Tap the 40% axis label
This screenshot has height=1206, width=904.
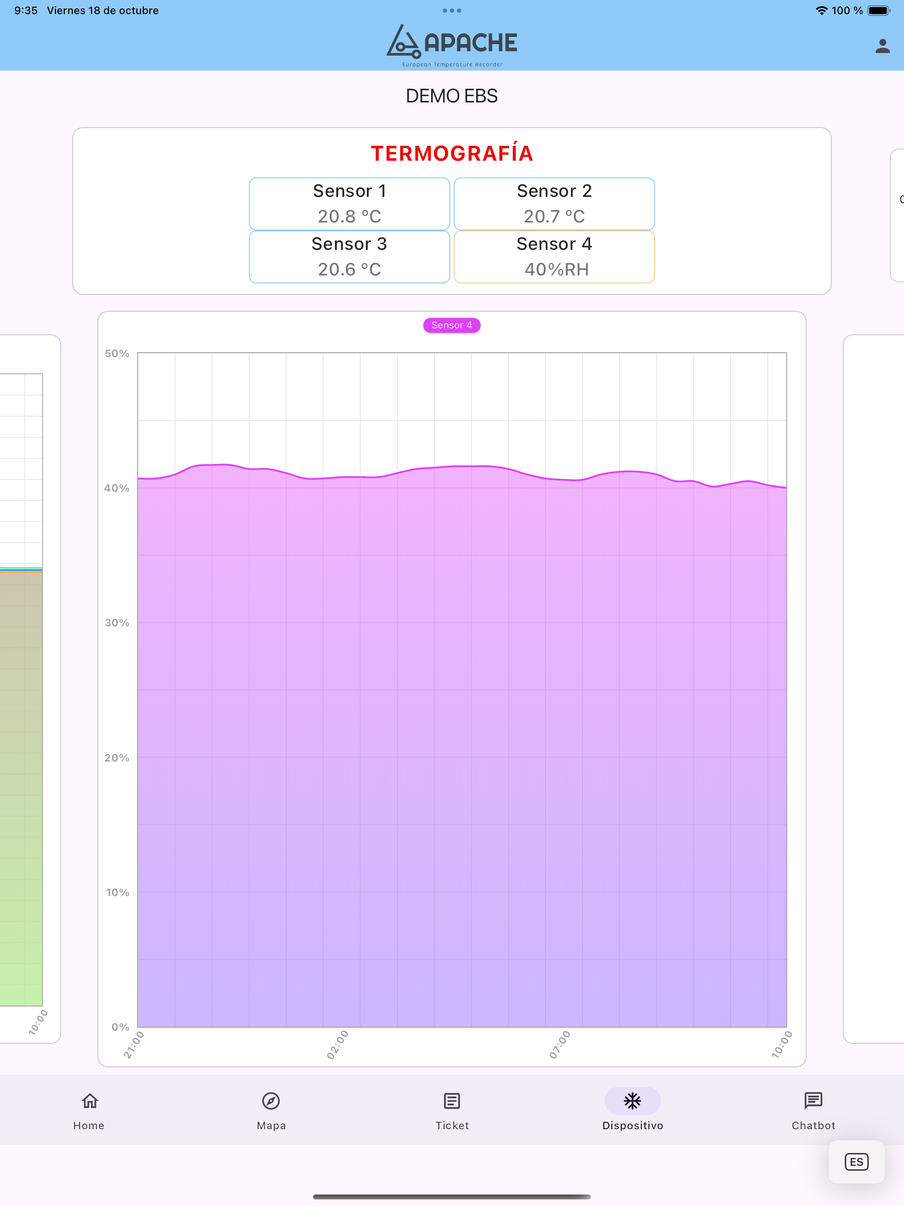[117, 488]
